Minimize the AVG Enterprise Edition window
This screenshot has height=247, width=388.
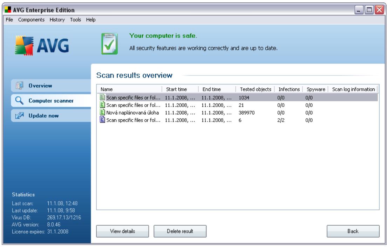pos(359,10)
